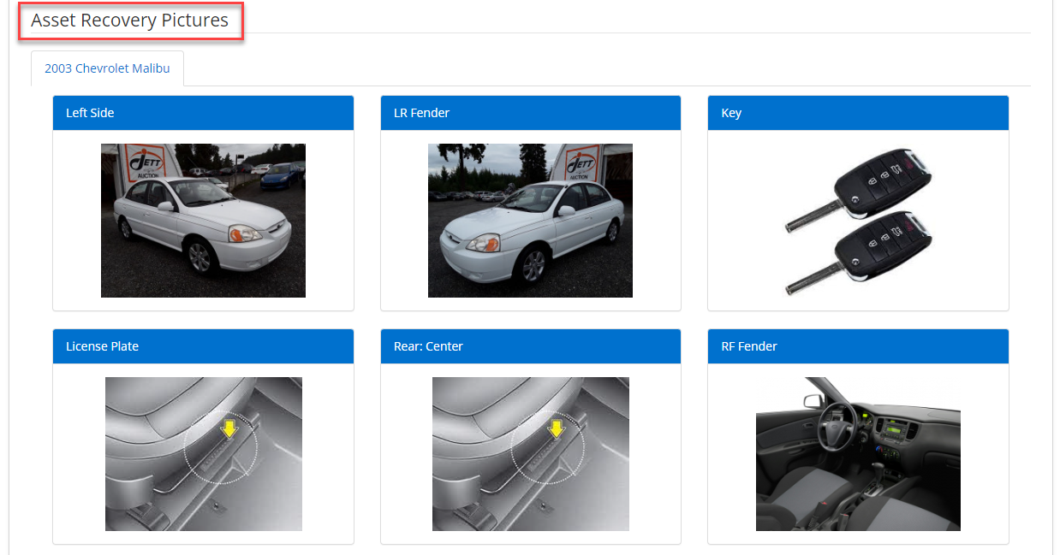
Task: Click the License Plate panel header
Action: click(203, 346)
